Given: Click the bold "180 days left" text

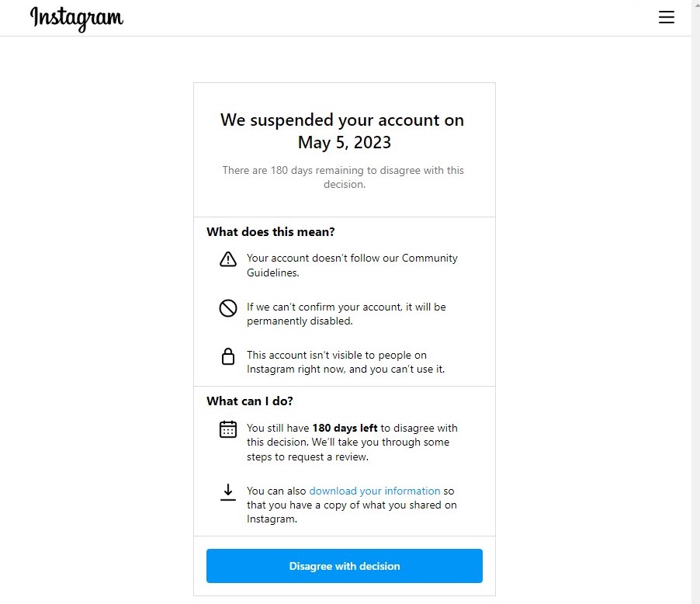Looking at the screenshot, I should [345, 428].
